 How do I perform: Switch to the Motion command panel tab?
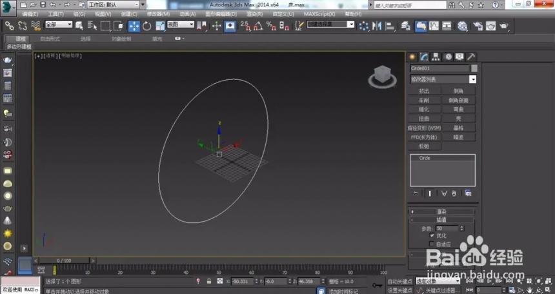pos(448,57)
